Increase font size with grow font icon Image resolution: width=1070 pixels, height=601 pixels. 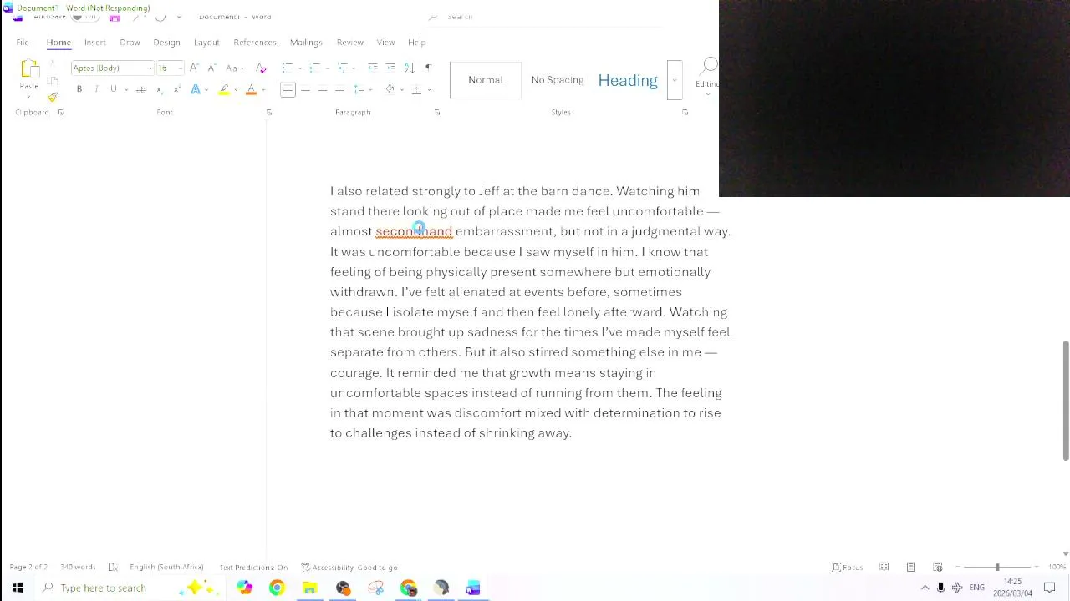[x=194, y=68]
